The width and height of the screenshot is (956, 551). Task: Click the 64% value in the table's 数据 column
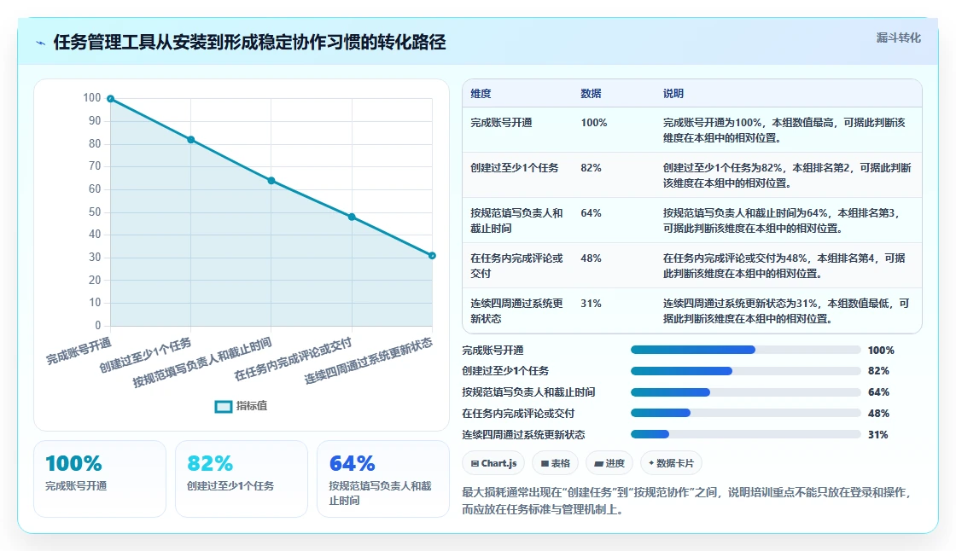tap(591, 212)
